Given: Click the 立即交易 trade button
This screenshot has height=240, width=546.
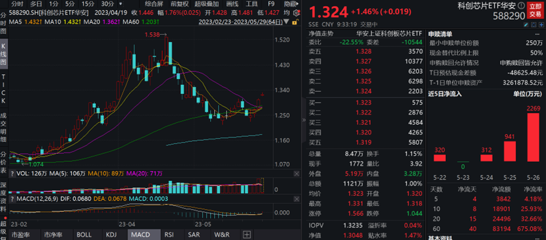Looking at the screenshot, I should (x=535, y=10).
